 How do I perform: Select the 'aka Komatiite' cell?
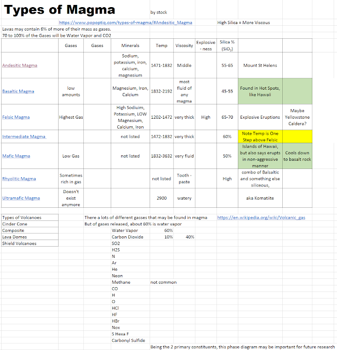[260, 198]
